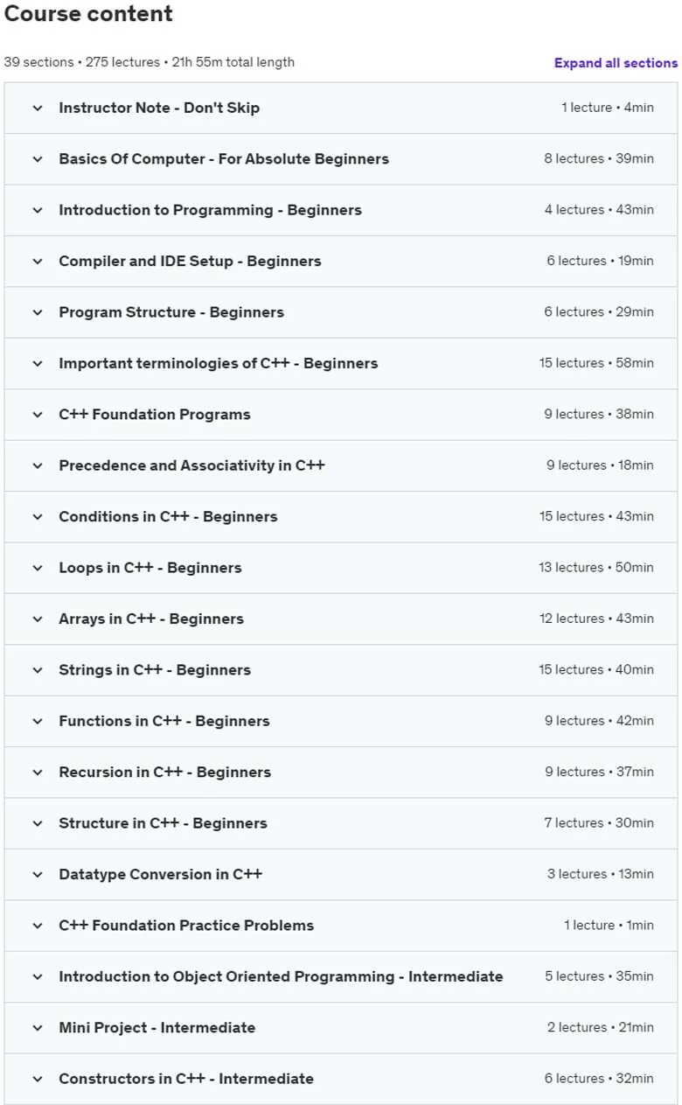Image resolution: width=682 pixels, height=1105 pixels.
Task: Expand Introduction to Object Oriented Programming section
Action: point(341,977)
